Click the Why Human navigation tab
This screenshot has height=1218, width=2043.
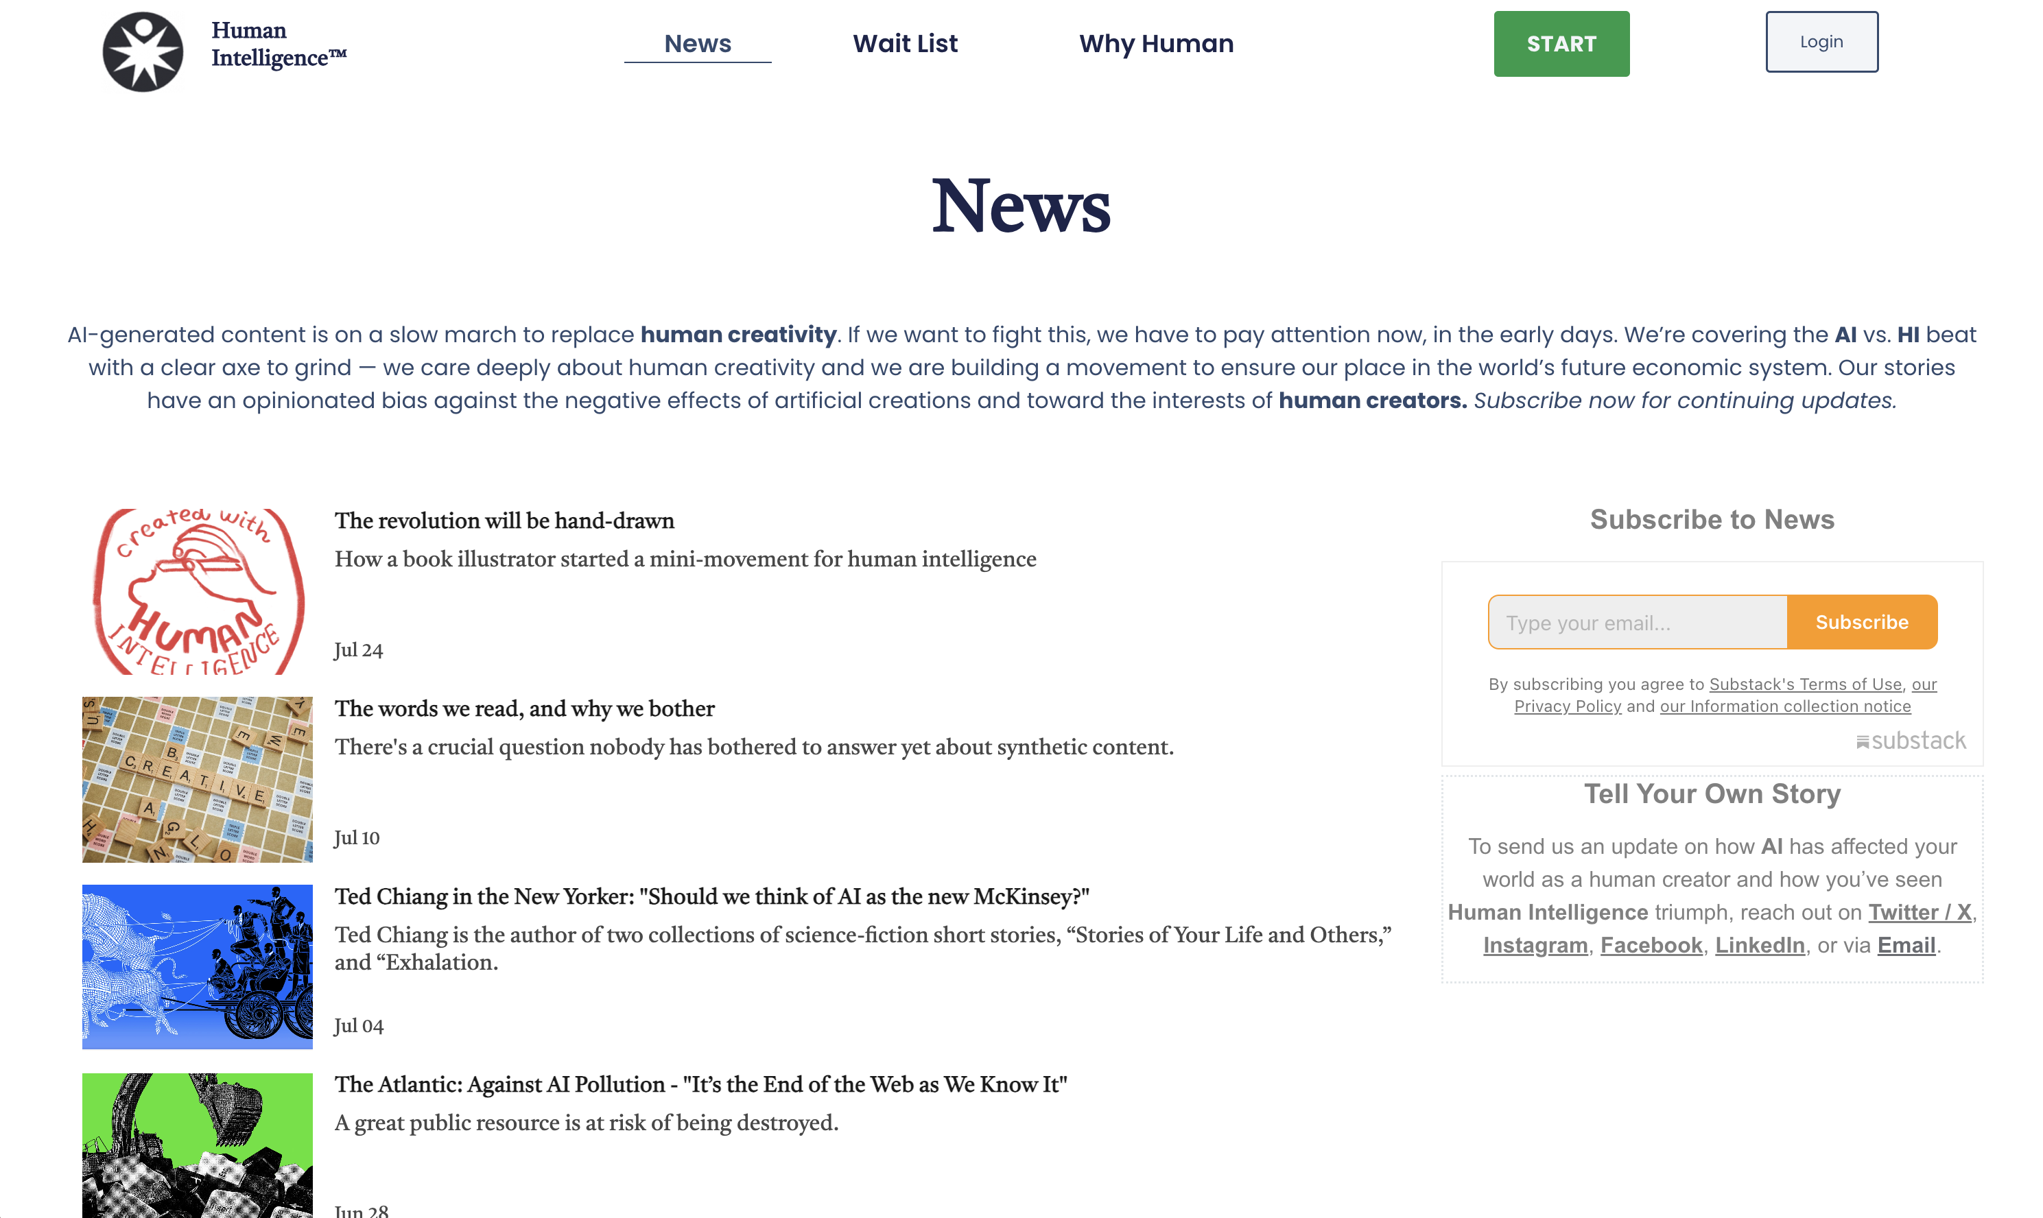pyautogui.click(x=1156, y=42)
